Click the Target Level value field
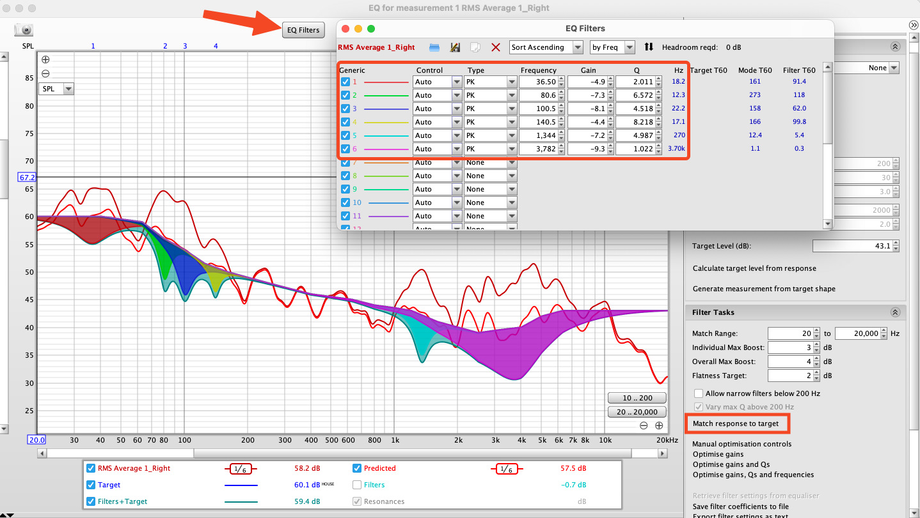 pos(852,246)
